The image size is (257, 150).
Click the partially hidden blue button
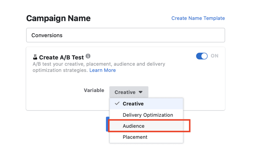tap(108, 124)
